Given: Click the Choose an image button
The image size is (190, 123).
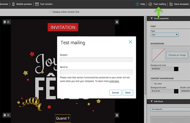Looking at the screenshot, I should (177, 55).
